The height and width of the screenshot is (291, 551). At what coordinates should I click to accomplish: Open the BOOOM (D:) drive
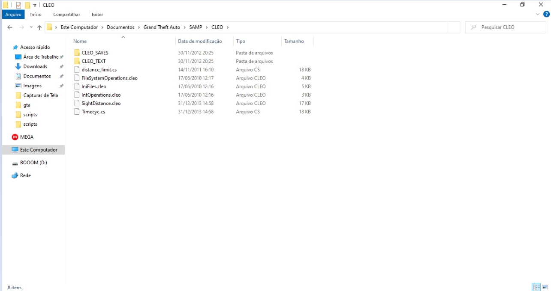click(x=33, y=163)
